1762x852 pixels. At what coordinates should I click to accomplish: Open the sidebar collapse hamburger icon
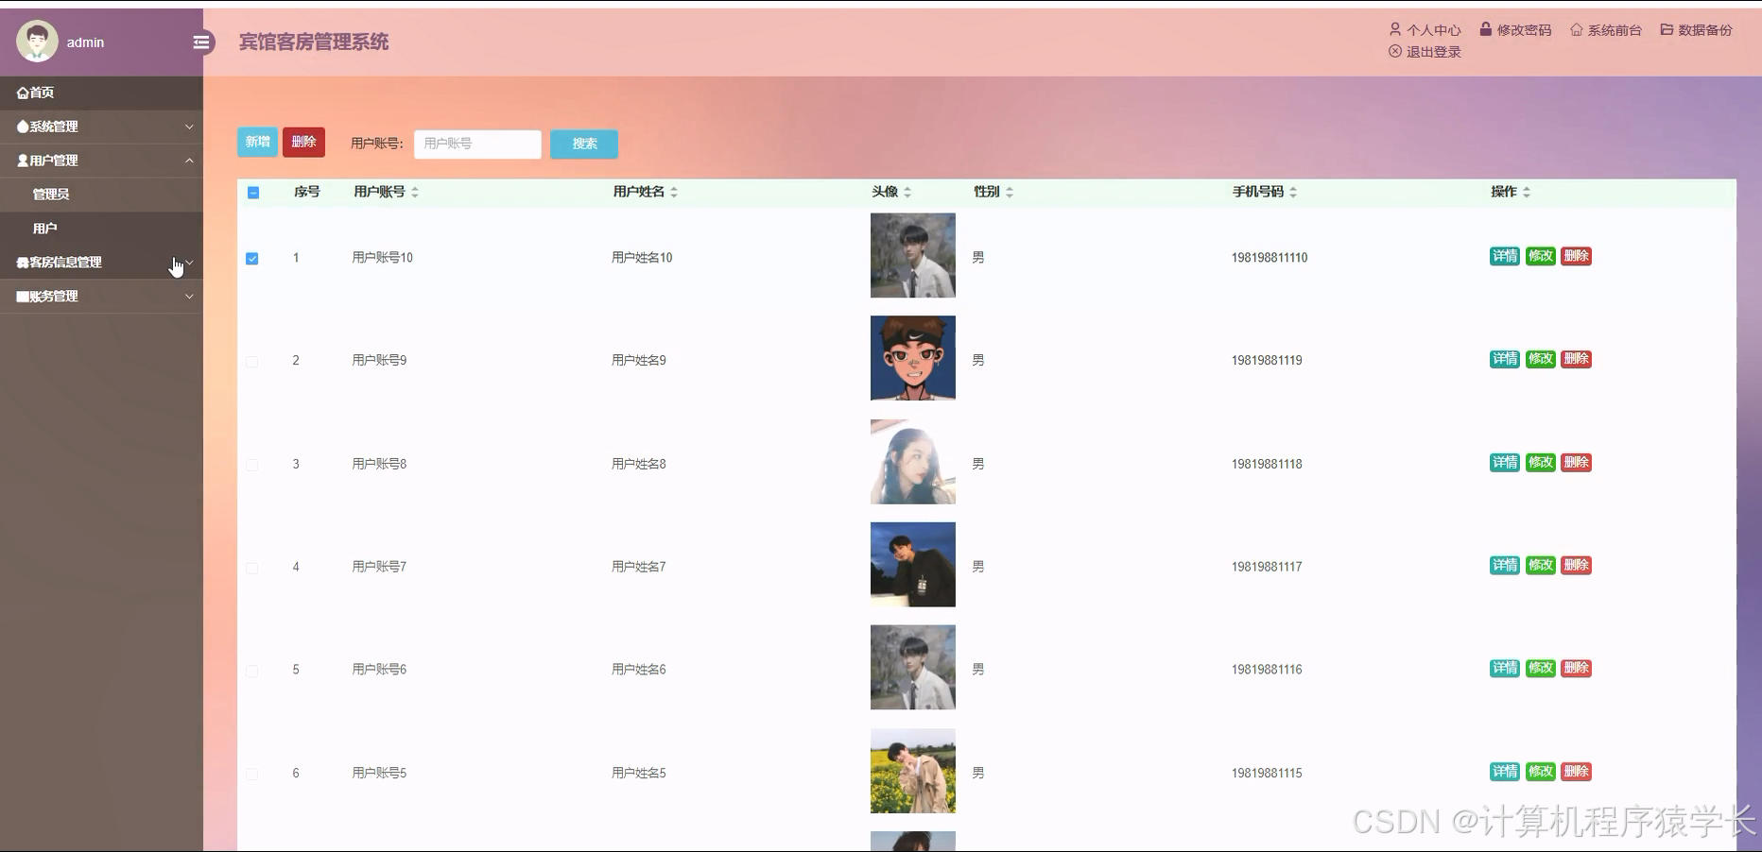(x=200, y=42)
